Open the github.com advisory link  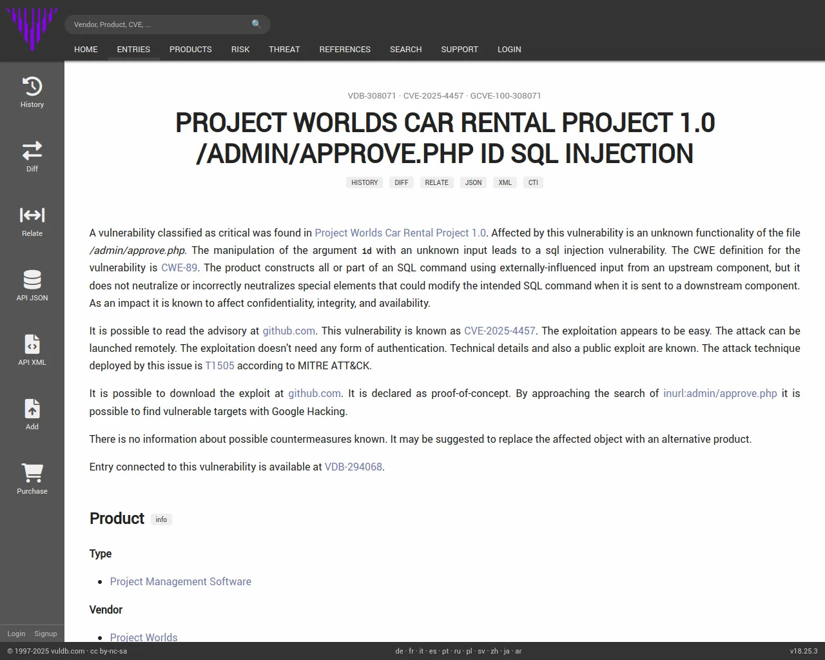click(289, 331)
